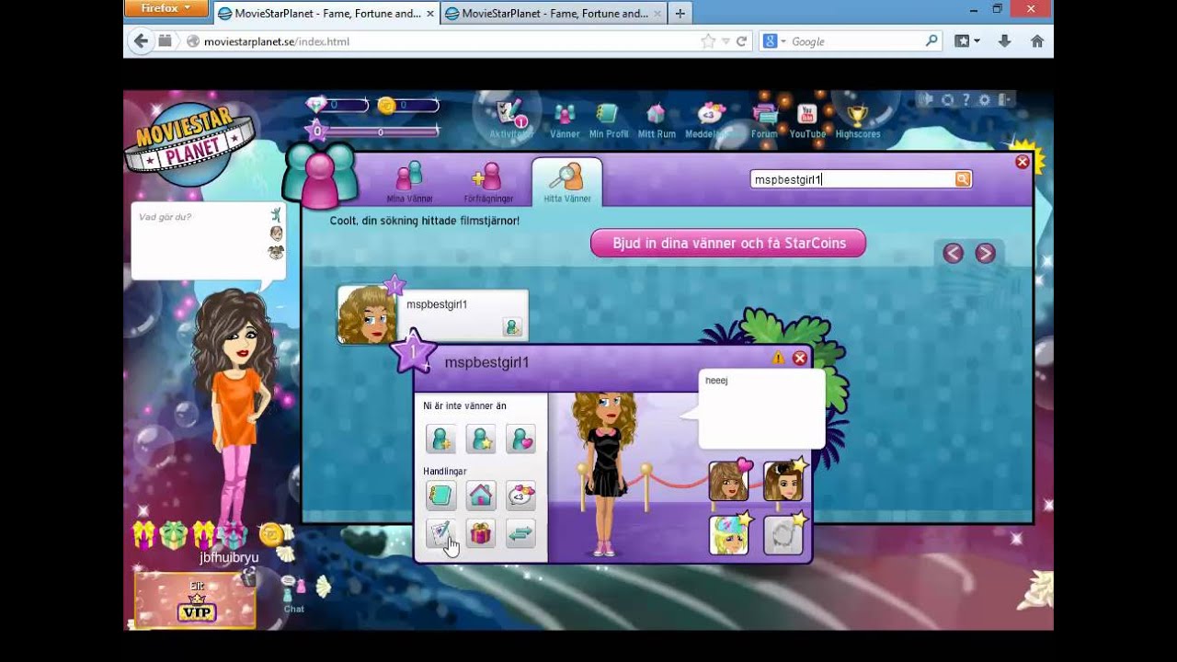Screen dimensions: 1177x662
Task: Switch to the second MovieStarPlanet browser tab
Action: (x=554, y=14)
